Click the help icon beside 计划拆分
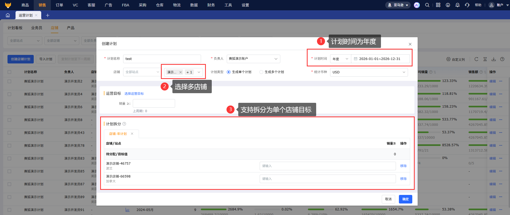 point(124,124)
